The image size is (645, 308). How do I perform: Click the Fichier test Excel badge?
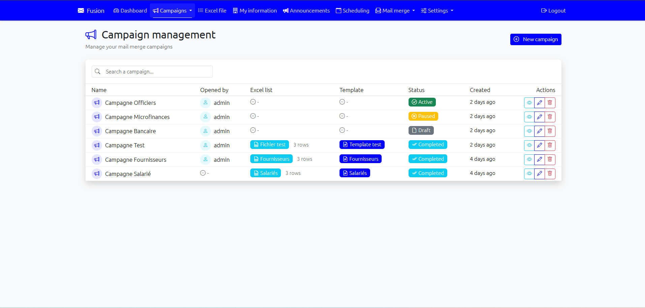pos(269,145)
